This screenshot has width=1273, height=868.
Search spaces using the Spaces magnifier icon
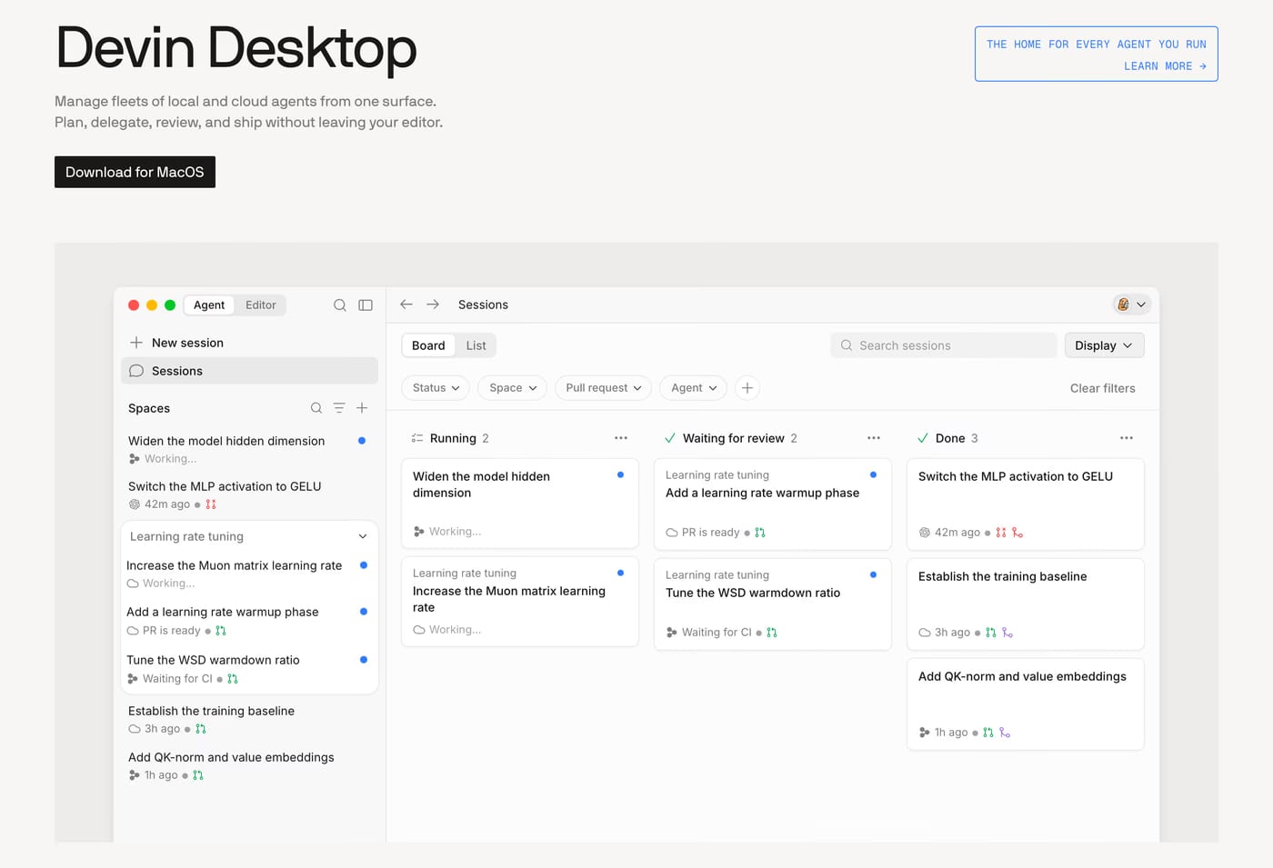click(x=316, y=408)
